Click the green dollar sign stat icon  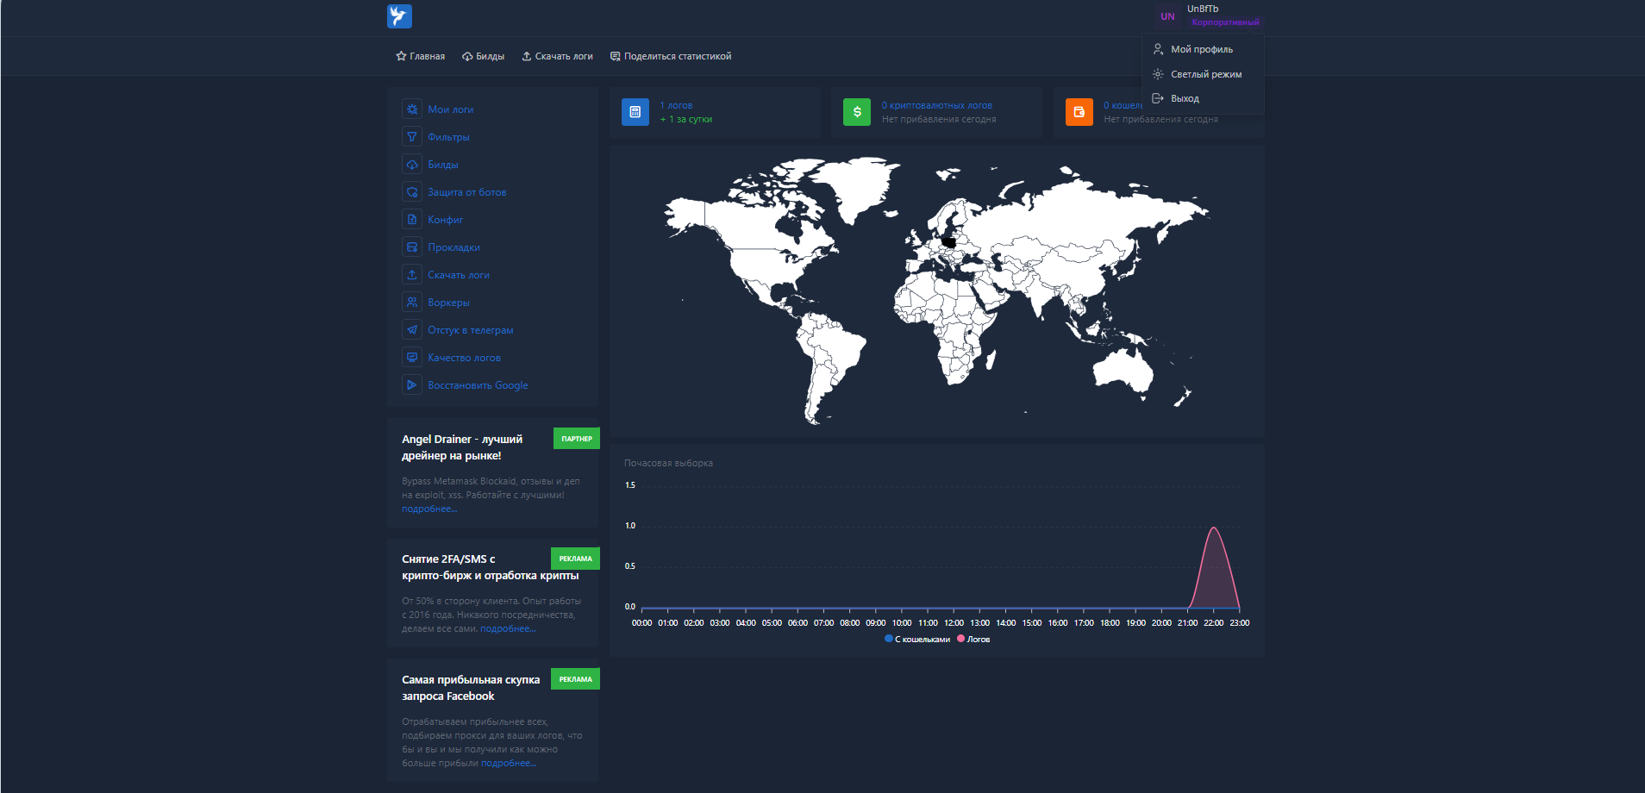[x=856, y=112]
